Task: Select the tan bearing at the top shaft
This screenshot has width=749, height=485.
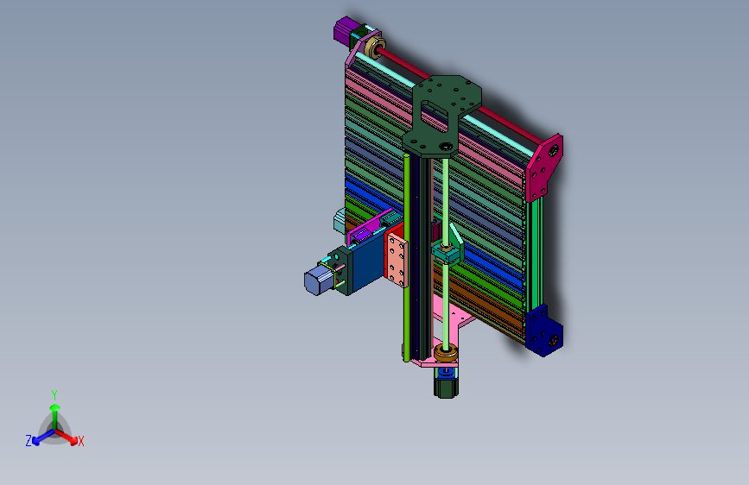Action: tap(375, 47)
